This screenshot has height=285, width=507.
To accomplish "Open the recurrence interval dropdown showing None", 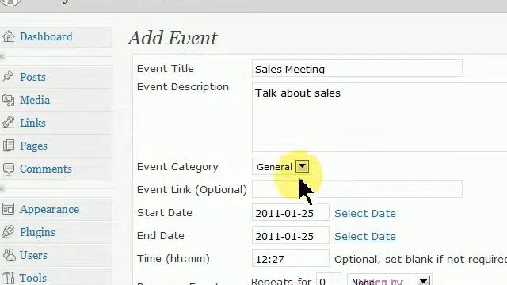I will click(390, 280).
